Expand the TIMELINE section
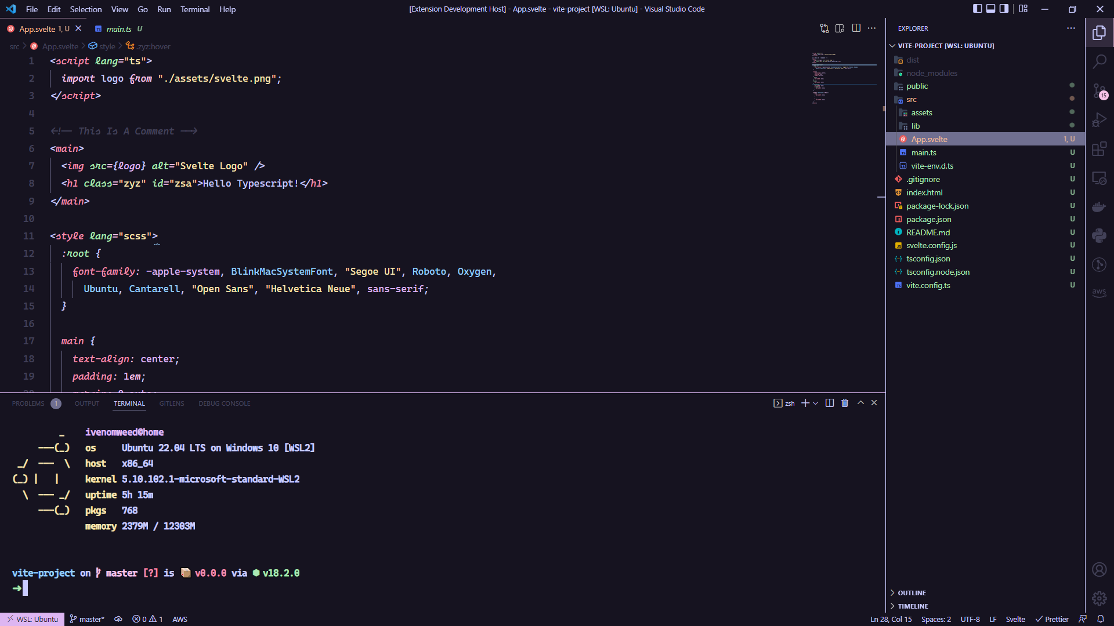This screenshot has width=1114, height=626. pos(913,606)
